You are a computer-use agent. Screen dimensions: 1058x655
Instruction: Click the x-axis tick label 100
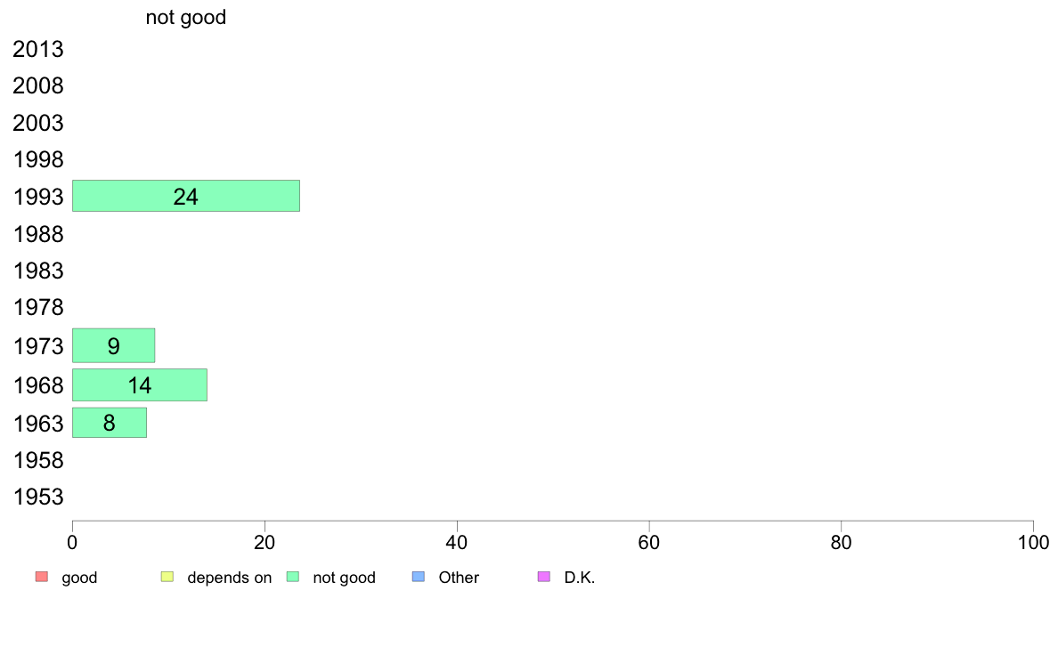tap(1033, 542)
